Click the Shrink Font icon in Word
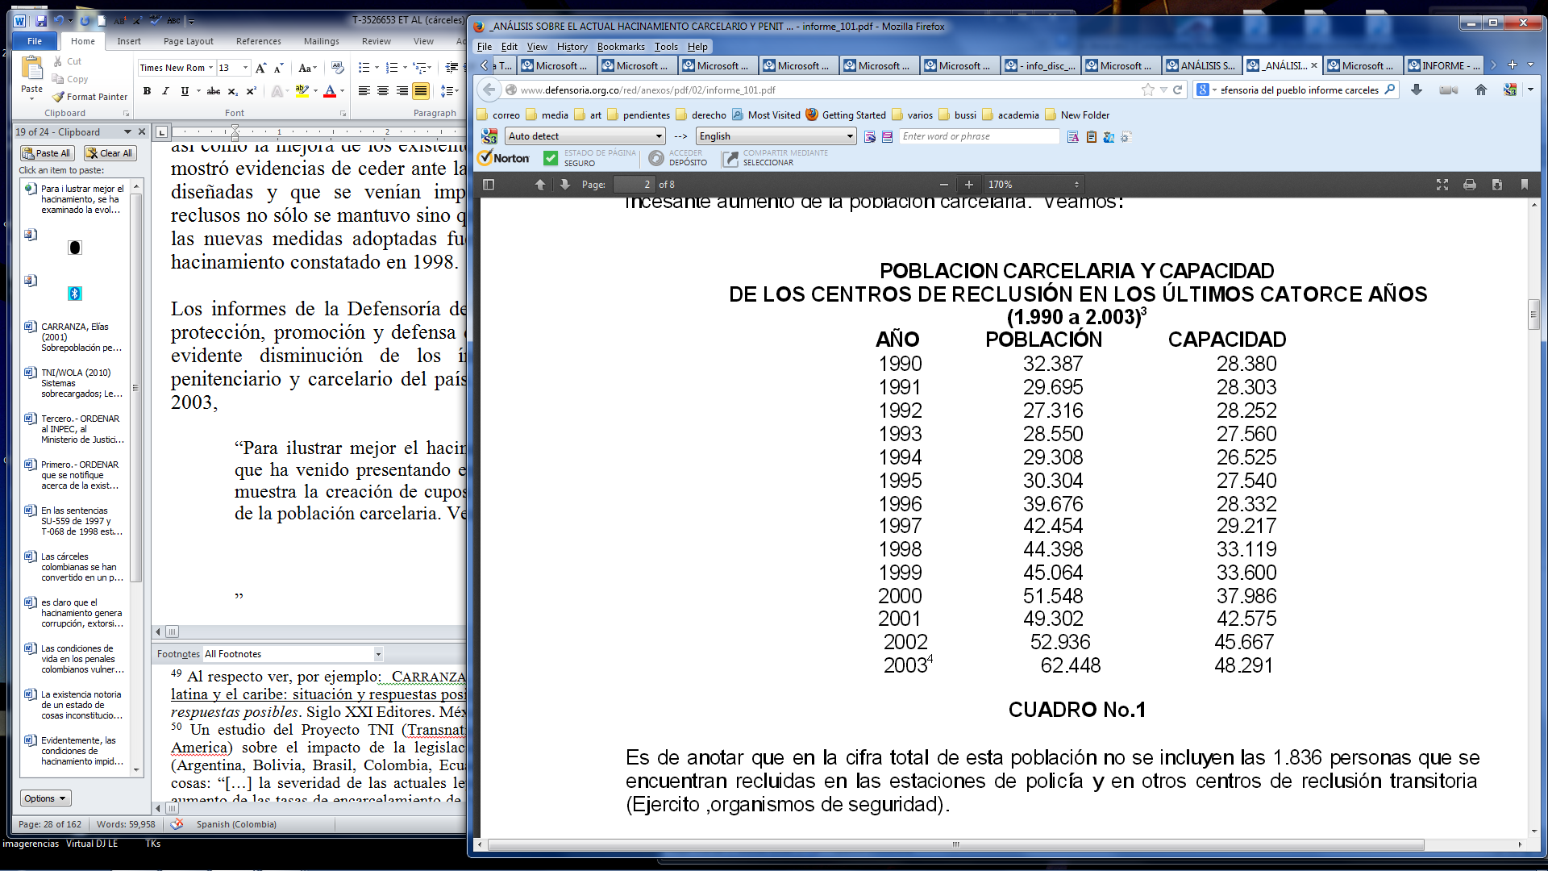The height and width of the screenshot is (871, 1548). coord(278,68)
